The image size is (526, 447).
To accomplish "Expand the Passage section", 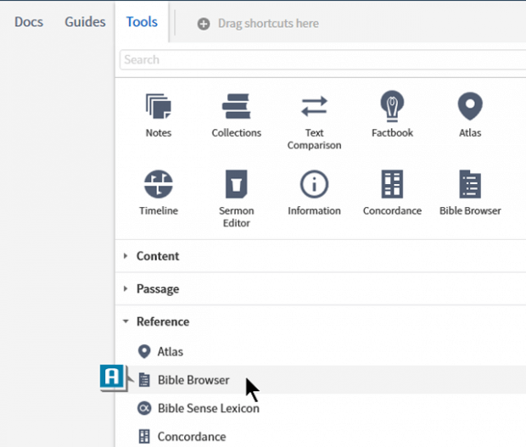I will (157, 288).
